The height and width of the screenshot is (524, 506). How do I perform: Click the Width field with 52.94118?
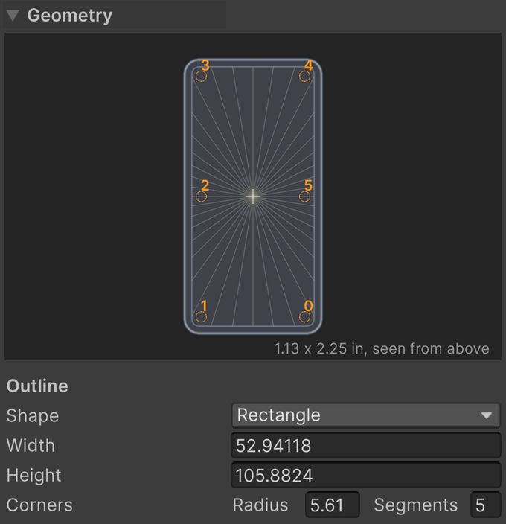coord(366,445)
